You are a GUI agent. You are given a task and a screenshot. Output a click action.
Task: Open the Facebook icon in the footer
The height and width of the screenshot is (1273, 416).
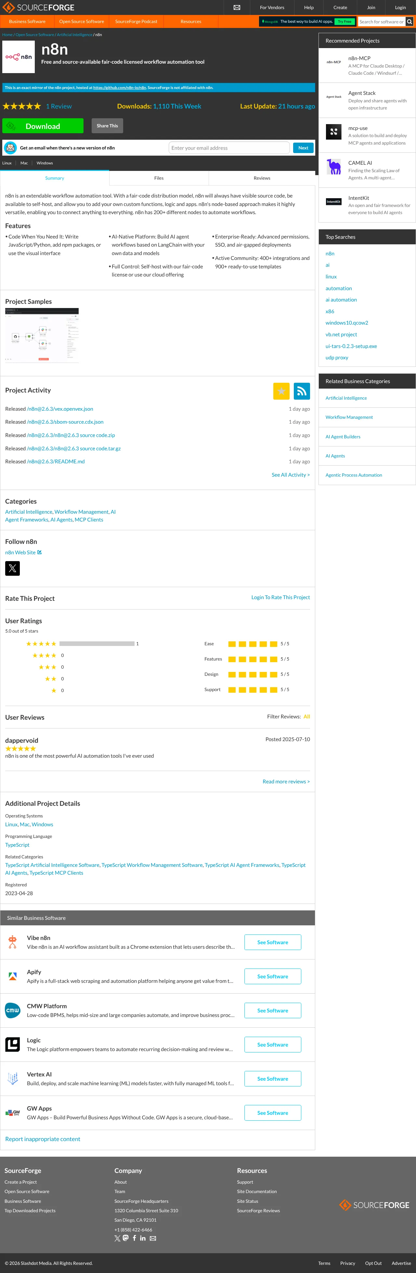click(134, 1237)
